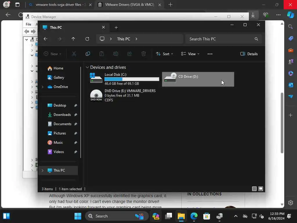Add a new File Explorer tab

[116, 28]
